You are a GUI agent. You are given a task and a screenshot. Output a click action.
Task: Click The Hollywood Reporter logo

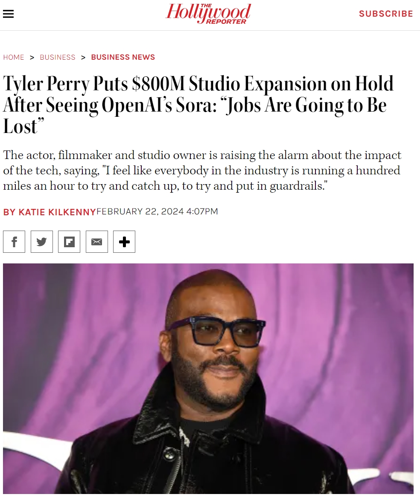click(208, 14)
